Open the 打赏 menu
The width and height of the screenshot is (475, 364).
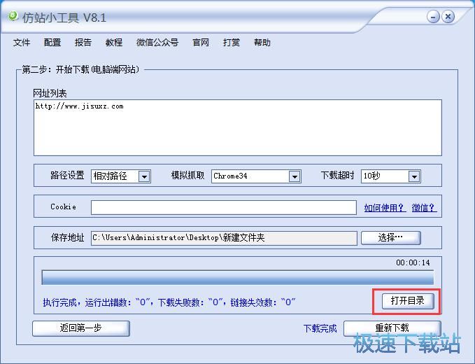tap(232, 43)
